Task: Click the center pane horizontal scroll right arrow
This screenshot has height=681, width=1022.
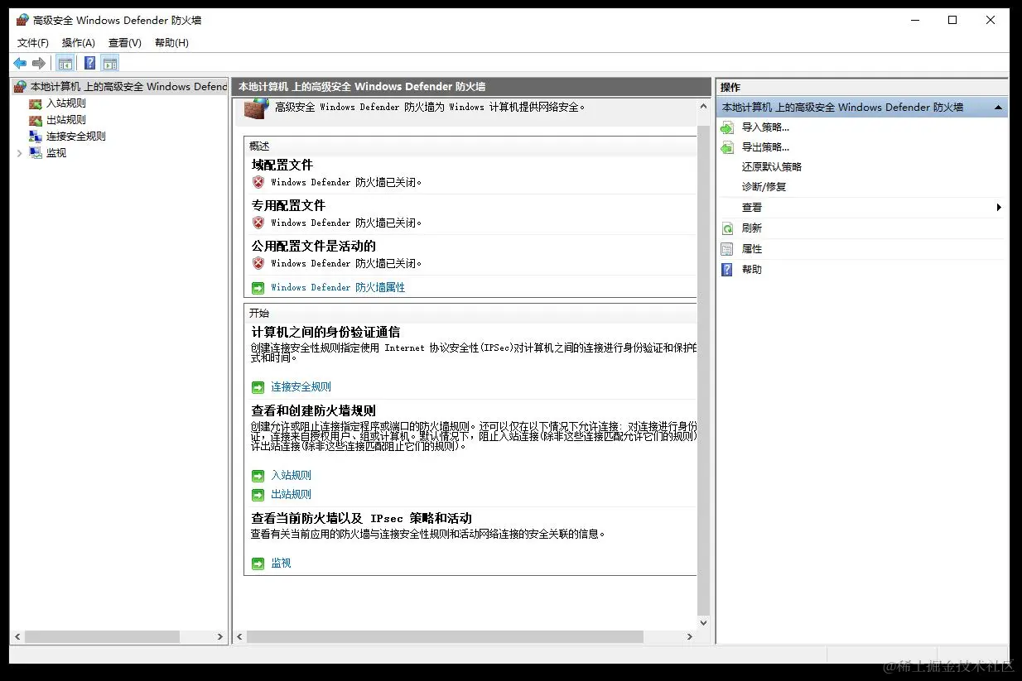Action: pos(690,637)
